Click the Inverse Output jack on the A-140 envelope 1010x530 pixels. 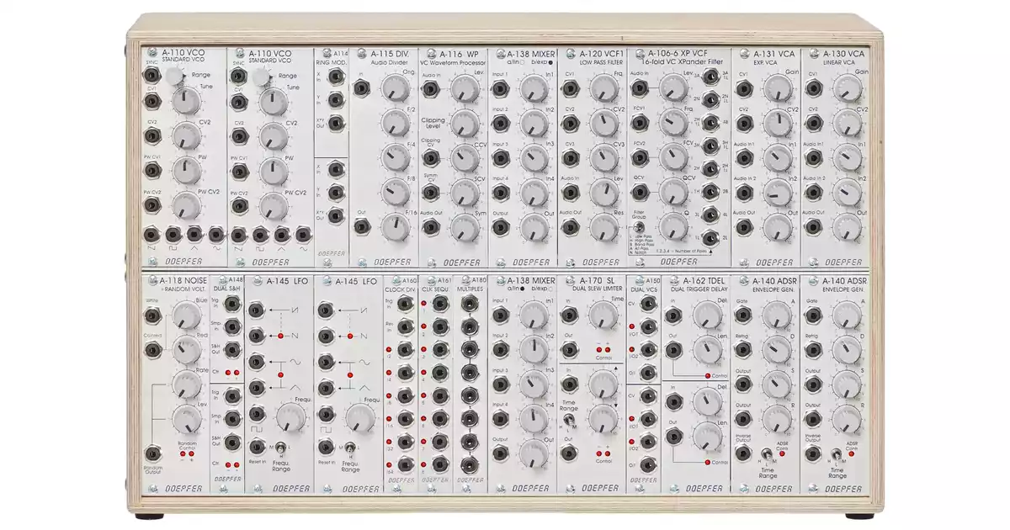coord(812,455)
